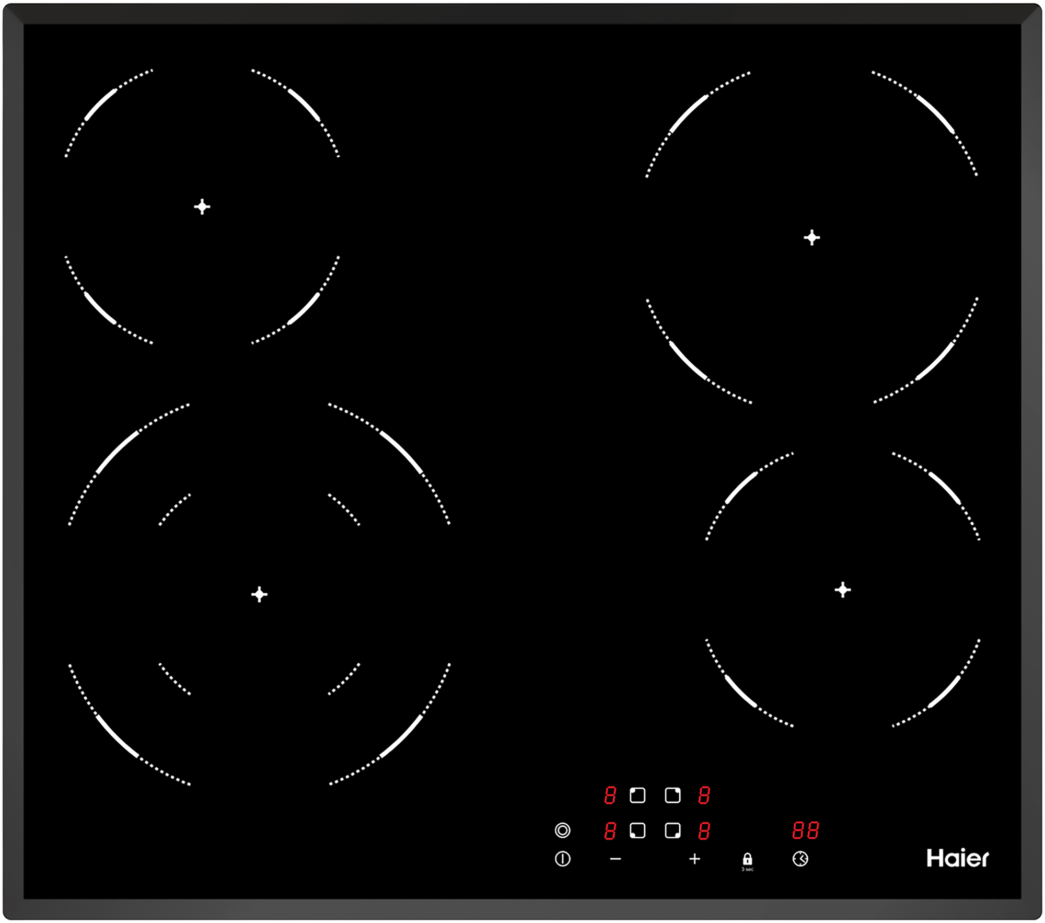Select the rear-right zone selector square

[x=672, y=795]
